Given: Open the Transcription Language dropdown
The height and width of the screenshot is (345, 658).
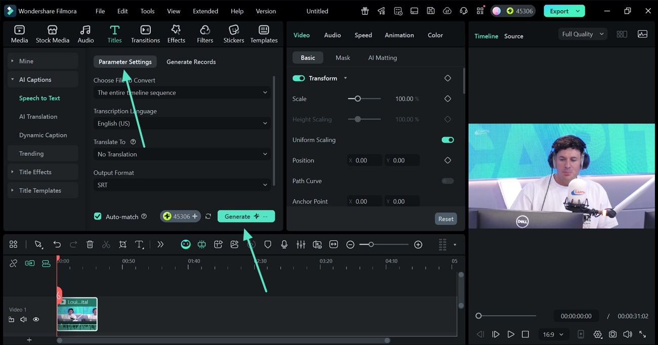Looking at the screenshot, I should click(182, 123).
